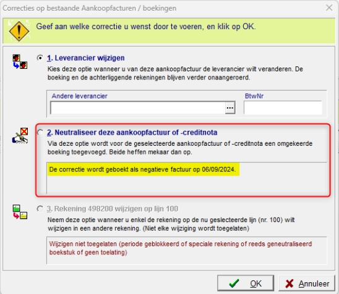
Task: Click the red X icon on Annuleer
Action: 290,283
